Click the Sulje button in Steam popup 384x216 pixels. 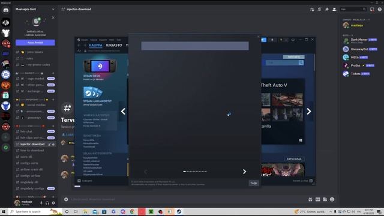pyautogui.click(x=254, y=183)
